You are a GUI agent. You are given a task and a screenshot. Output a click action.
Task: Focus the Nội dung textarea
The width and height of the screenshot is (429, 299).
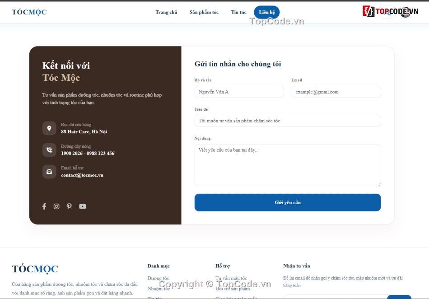(288, 165)
